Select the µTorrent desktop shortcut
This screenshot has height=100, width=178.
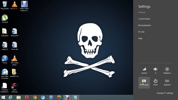[5, 19]
